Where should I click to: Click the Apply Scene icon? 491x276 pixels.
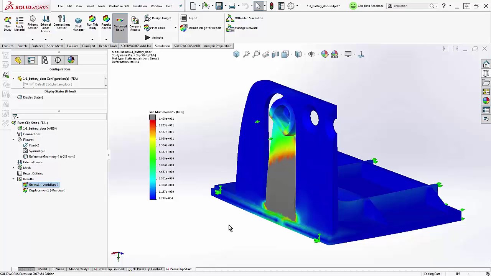coord(334,54)
